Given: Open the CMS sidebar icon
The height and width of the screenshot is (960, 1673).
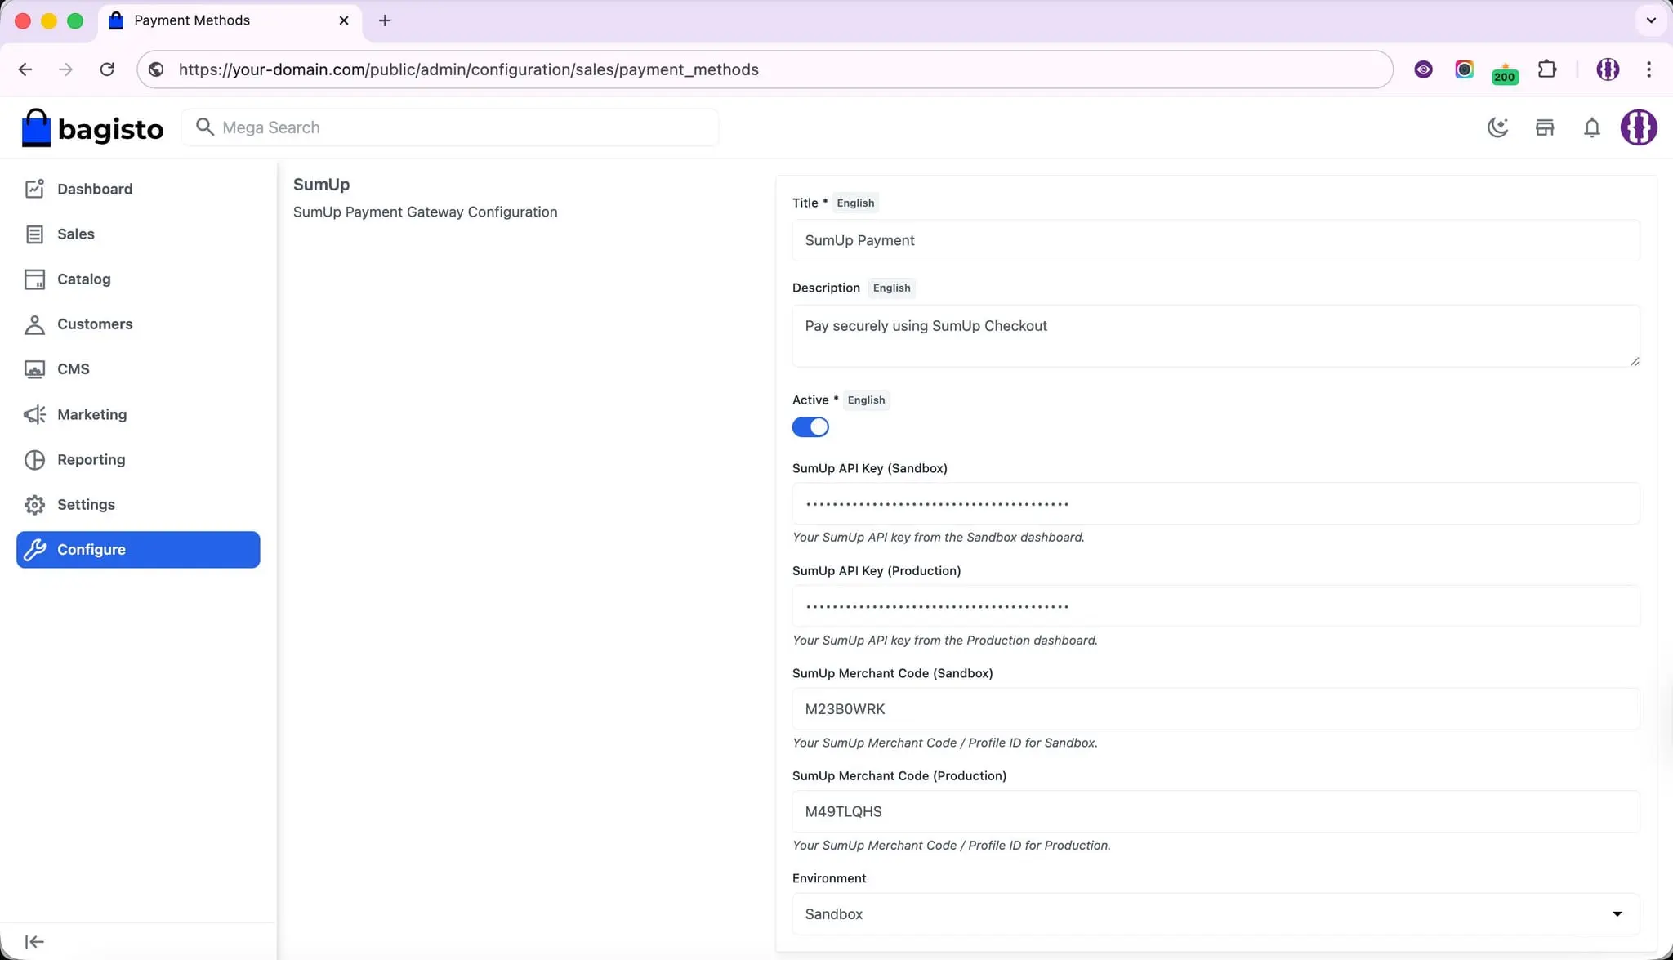Looking at the screenshot, I should (34, 369).
